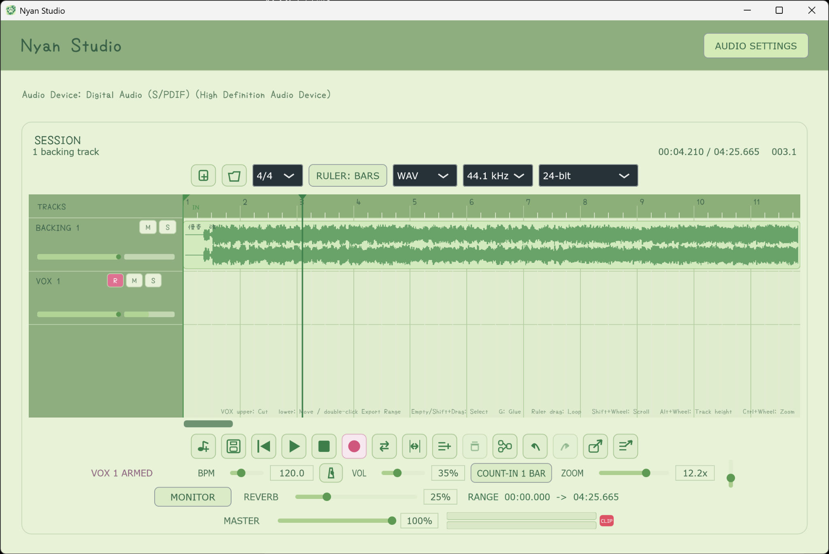
Task: Click the redo arrow icon
Action: pyautogui.click(x=565, y=446)
